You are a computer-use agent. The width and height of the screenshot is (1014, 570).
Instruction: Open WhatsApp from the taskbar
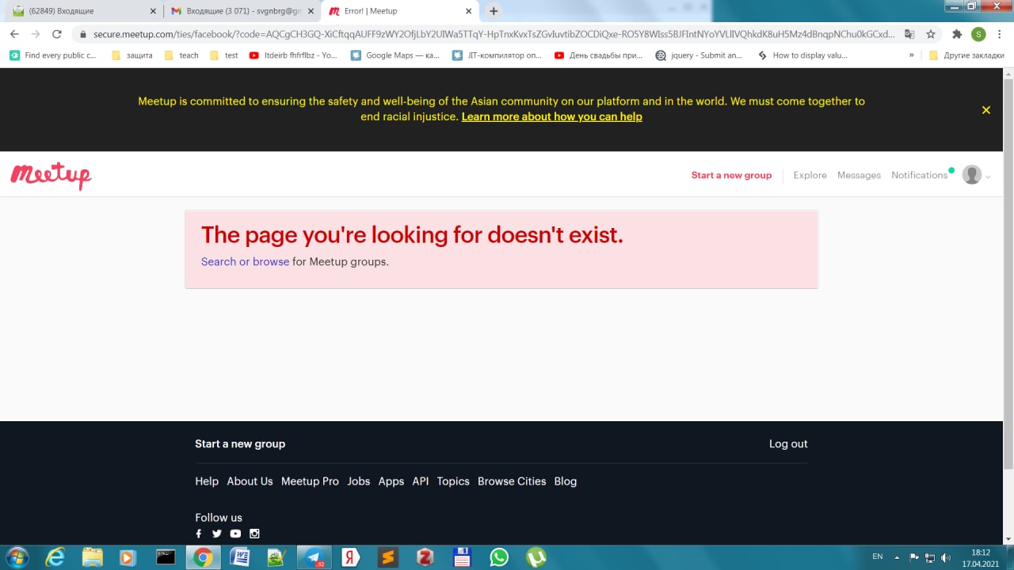coord(499,557)
